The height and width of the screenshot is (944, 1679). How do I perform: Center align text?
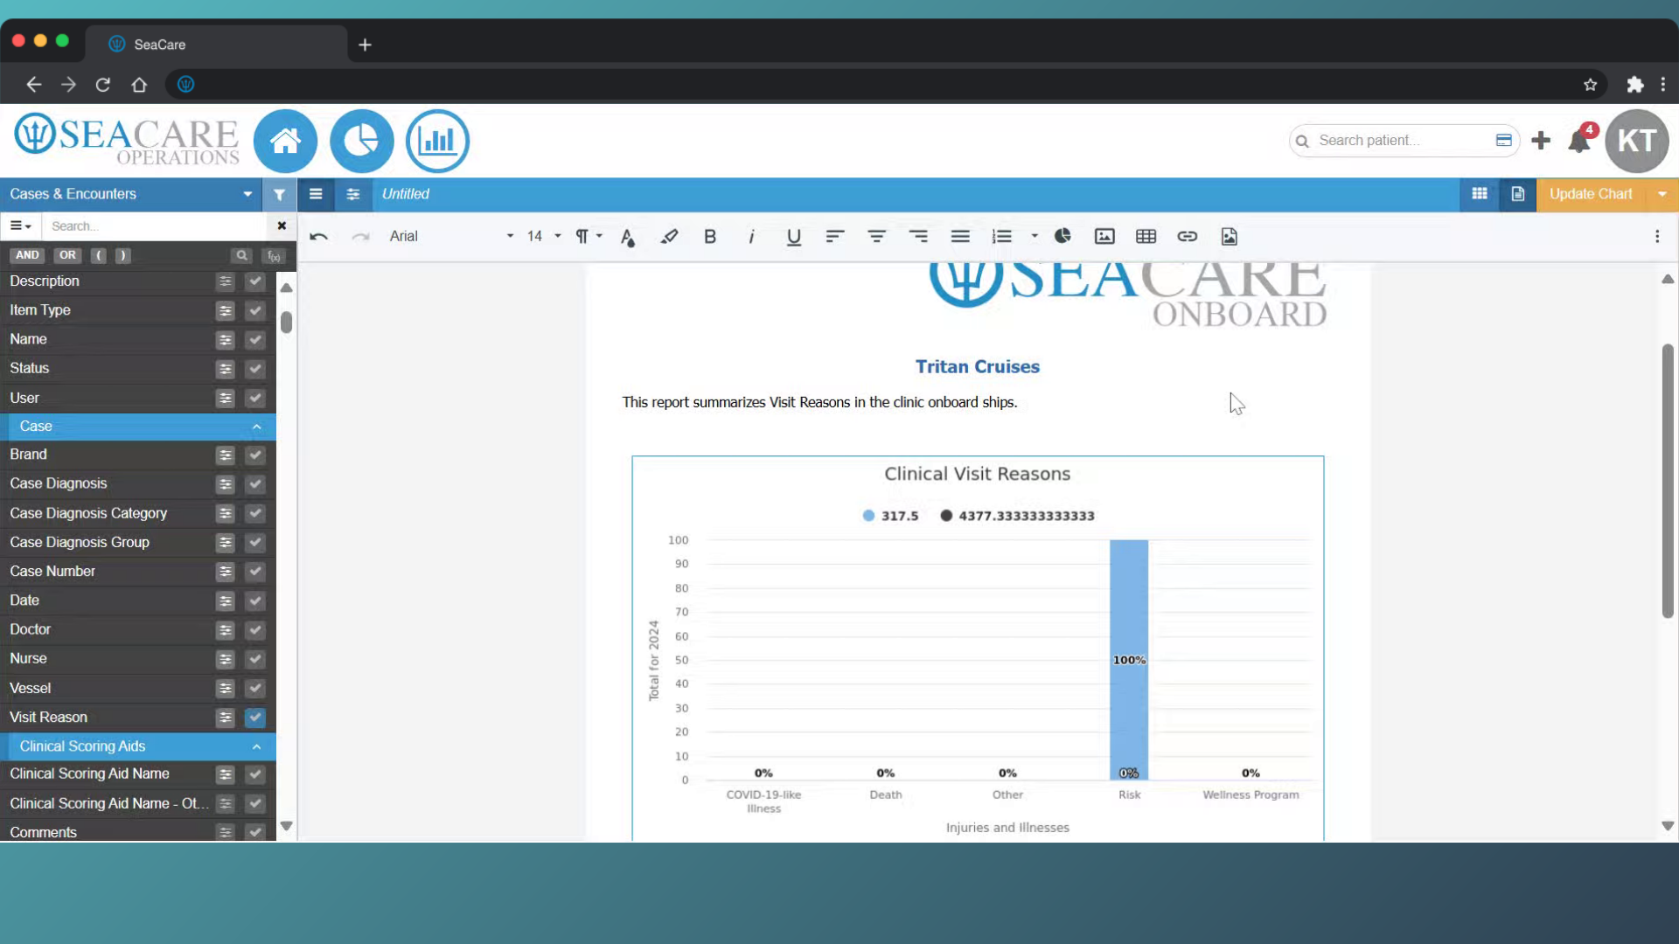pos(876,237)
